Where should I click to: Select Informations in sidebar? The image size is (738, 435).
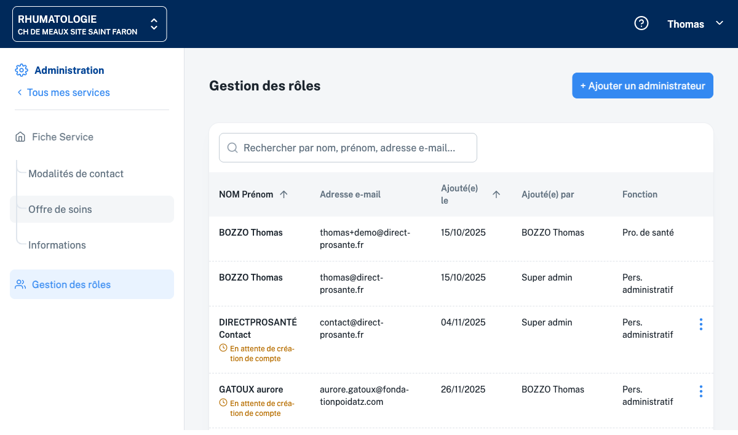(57, 245)
